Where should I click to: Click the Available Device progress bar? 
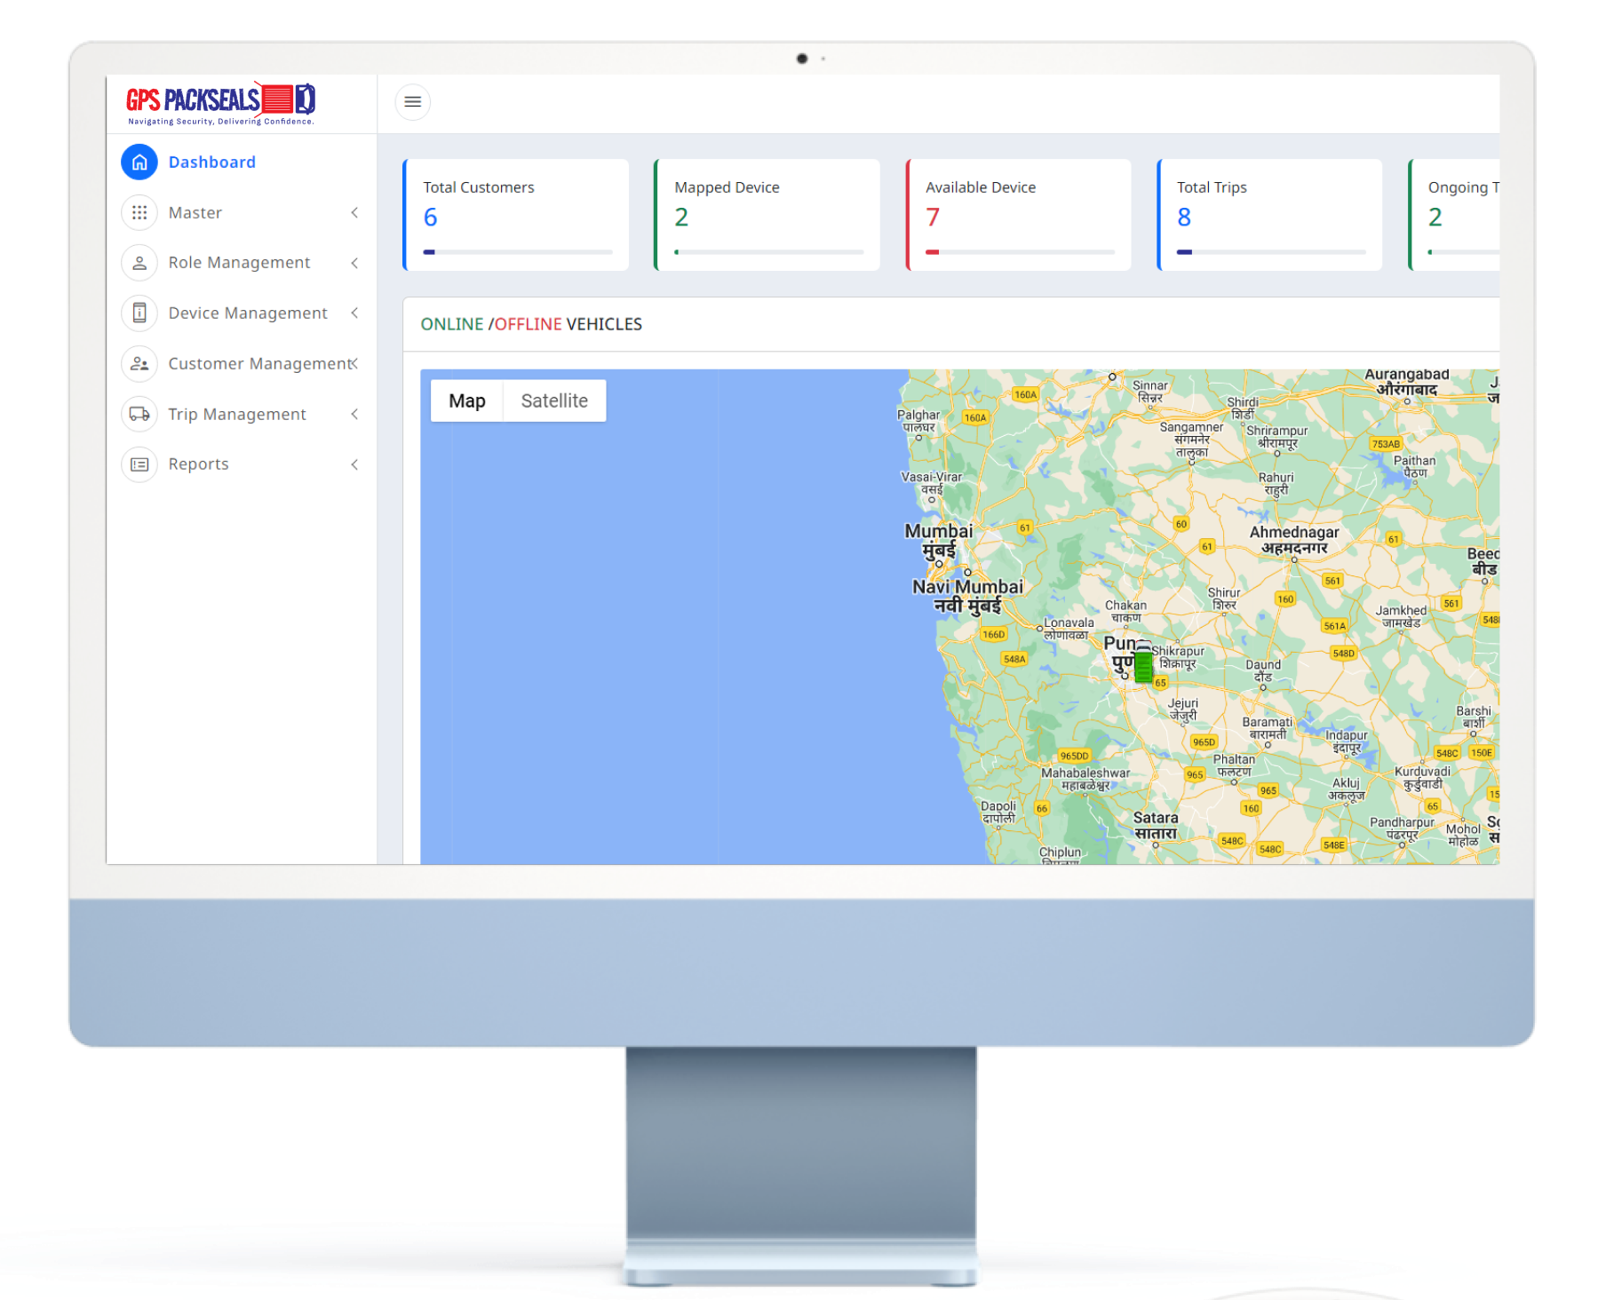pyautogui.click(x=1021, y=252)
